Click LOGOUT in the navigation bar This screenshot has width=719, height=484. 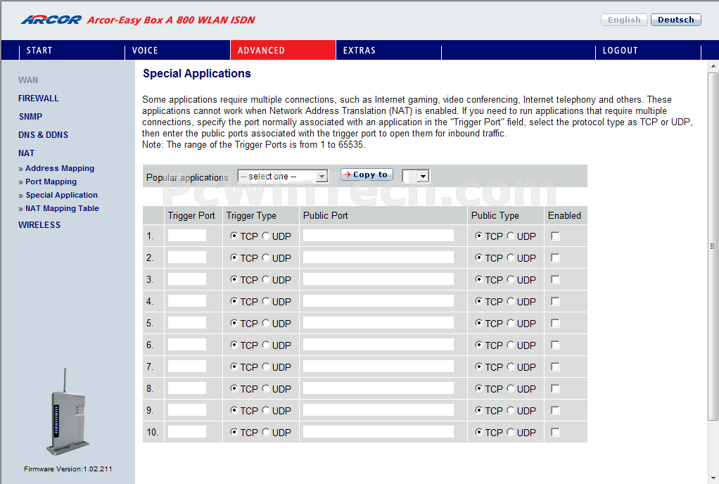click(x=620, y=51)
